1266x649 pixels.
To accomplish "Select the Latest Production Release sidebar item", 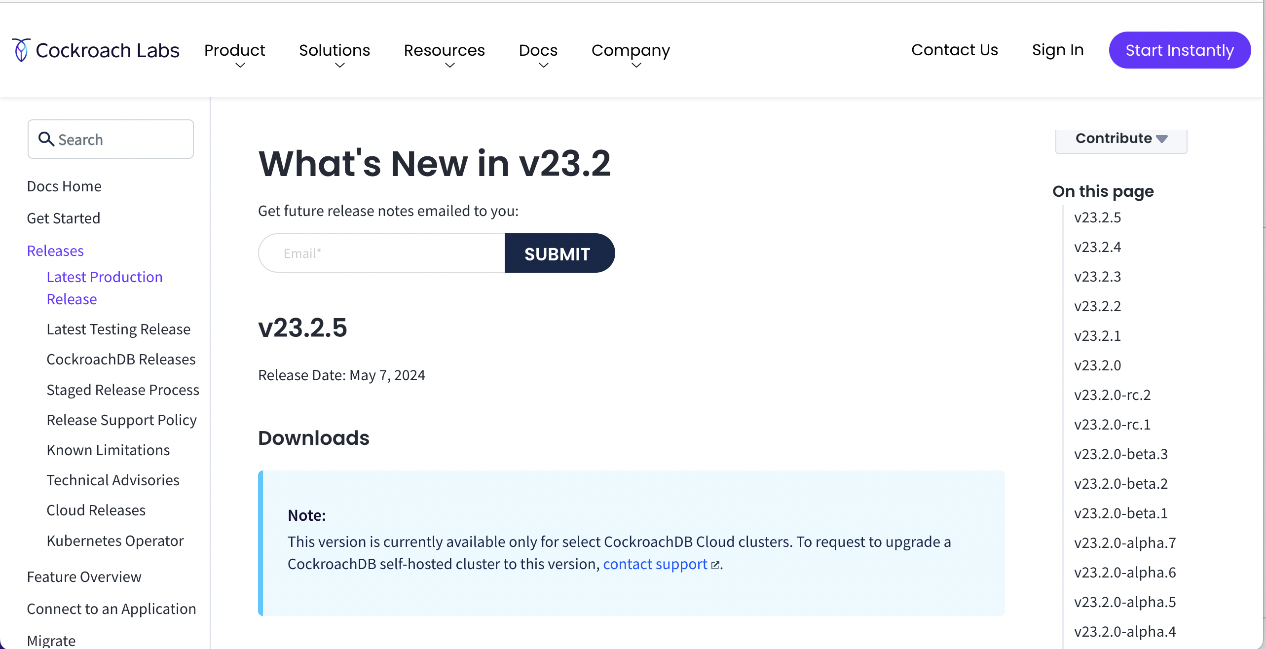I will pyautogui.click(x=104, y=288).
